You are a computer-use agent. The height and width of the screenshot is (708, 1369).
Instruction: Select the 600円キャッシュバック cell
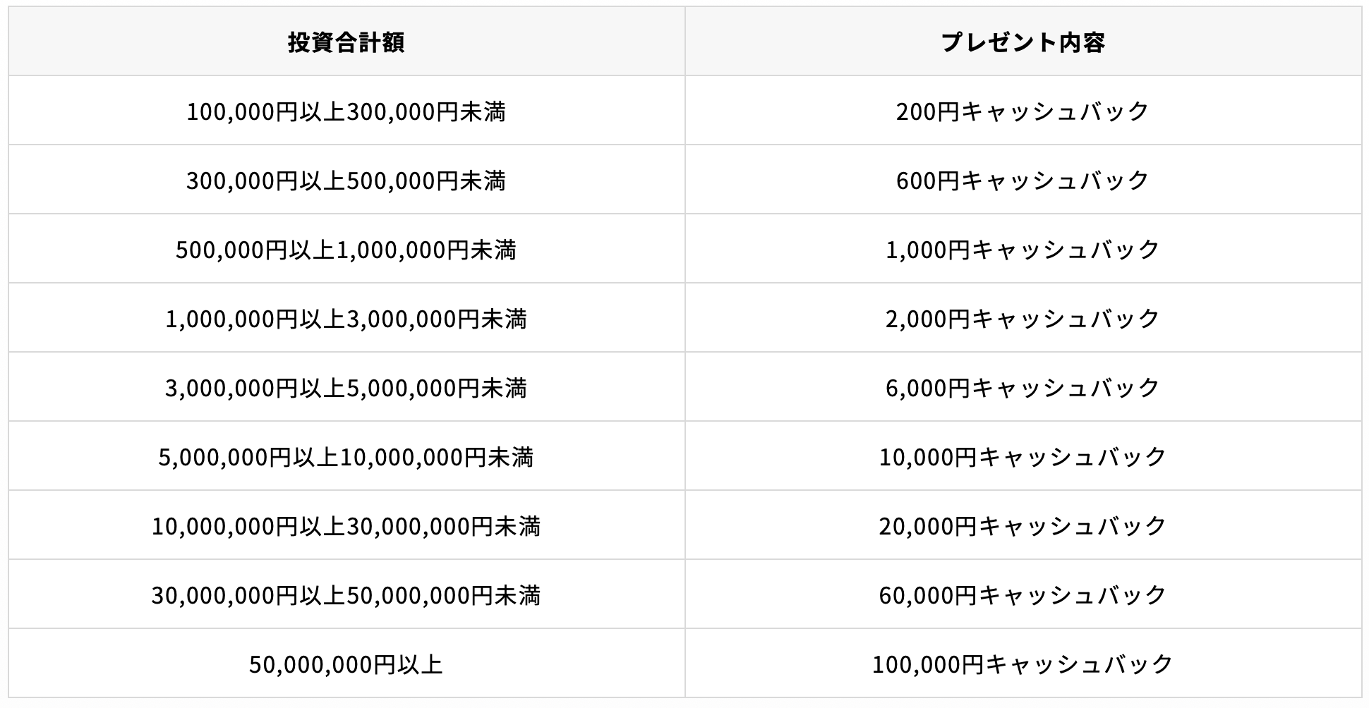(1023, 180)
